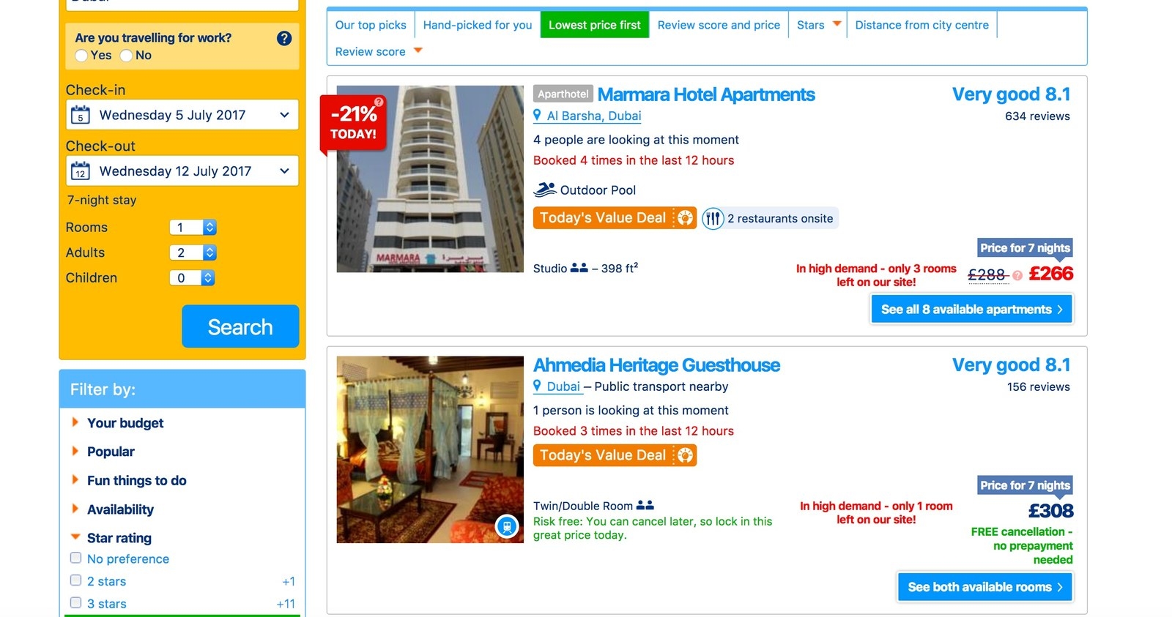Click the outdoor pool swimmer icon
Viewport: 1172px width, 617px height.
point(544,190)
